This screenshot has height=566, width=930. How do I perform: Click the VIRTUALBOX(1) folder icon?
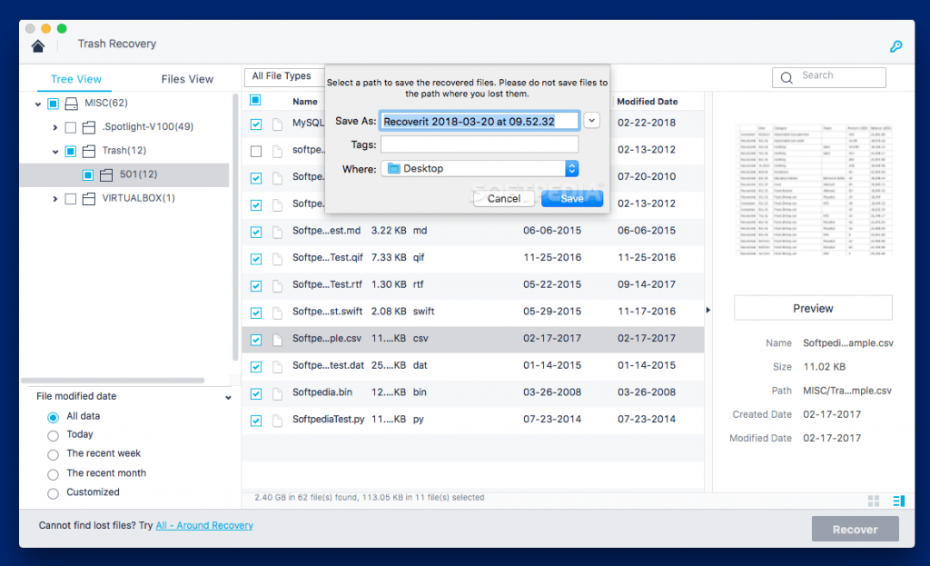point(89,199)
